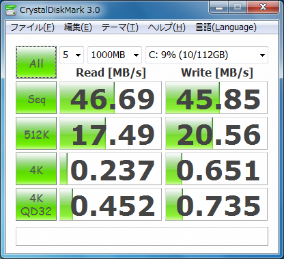
Task: Click the Seq write result 45.85
Action: (x=216, y=98)
